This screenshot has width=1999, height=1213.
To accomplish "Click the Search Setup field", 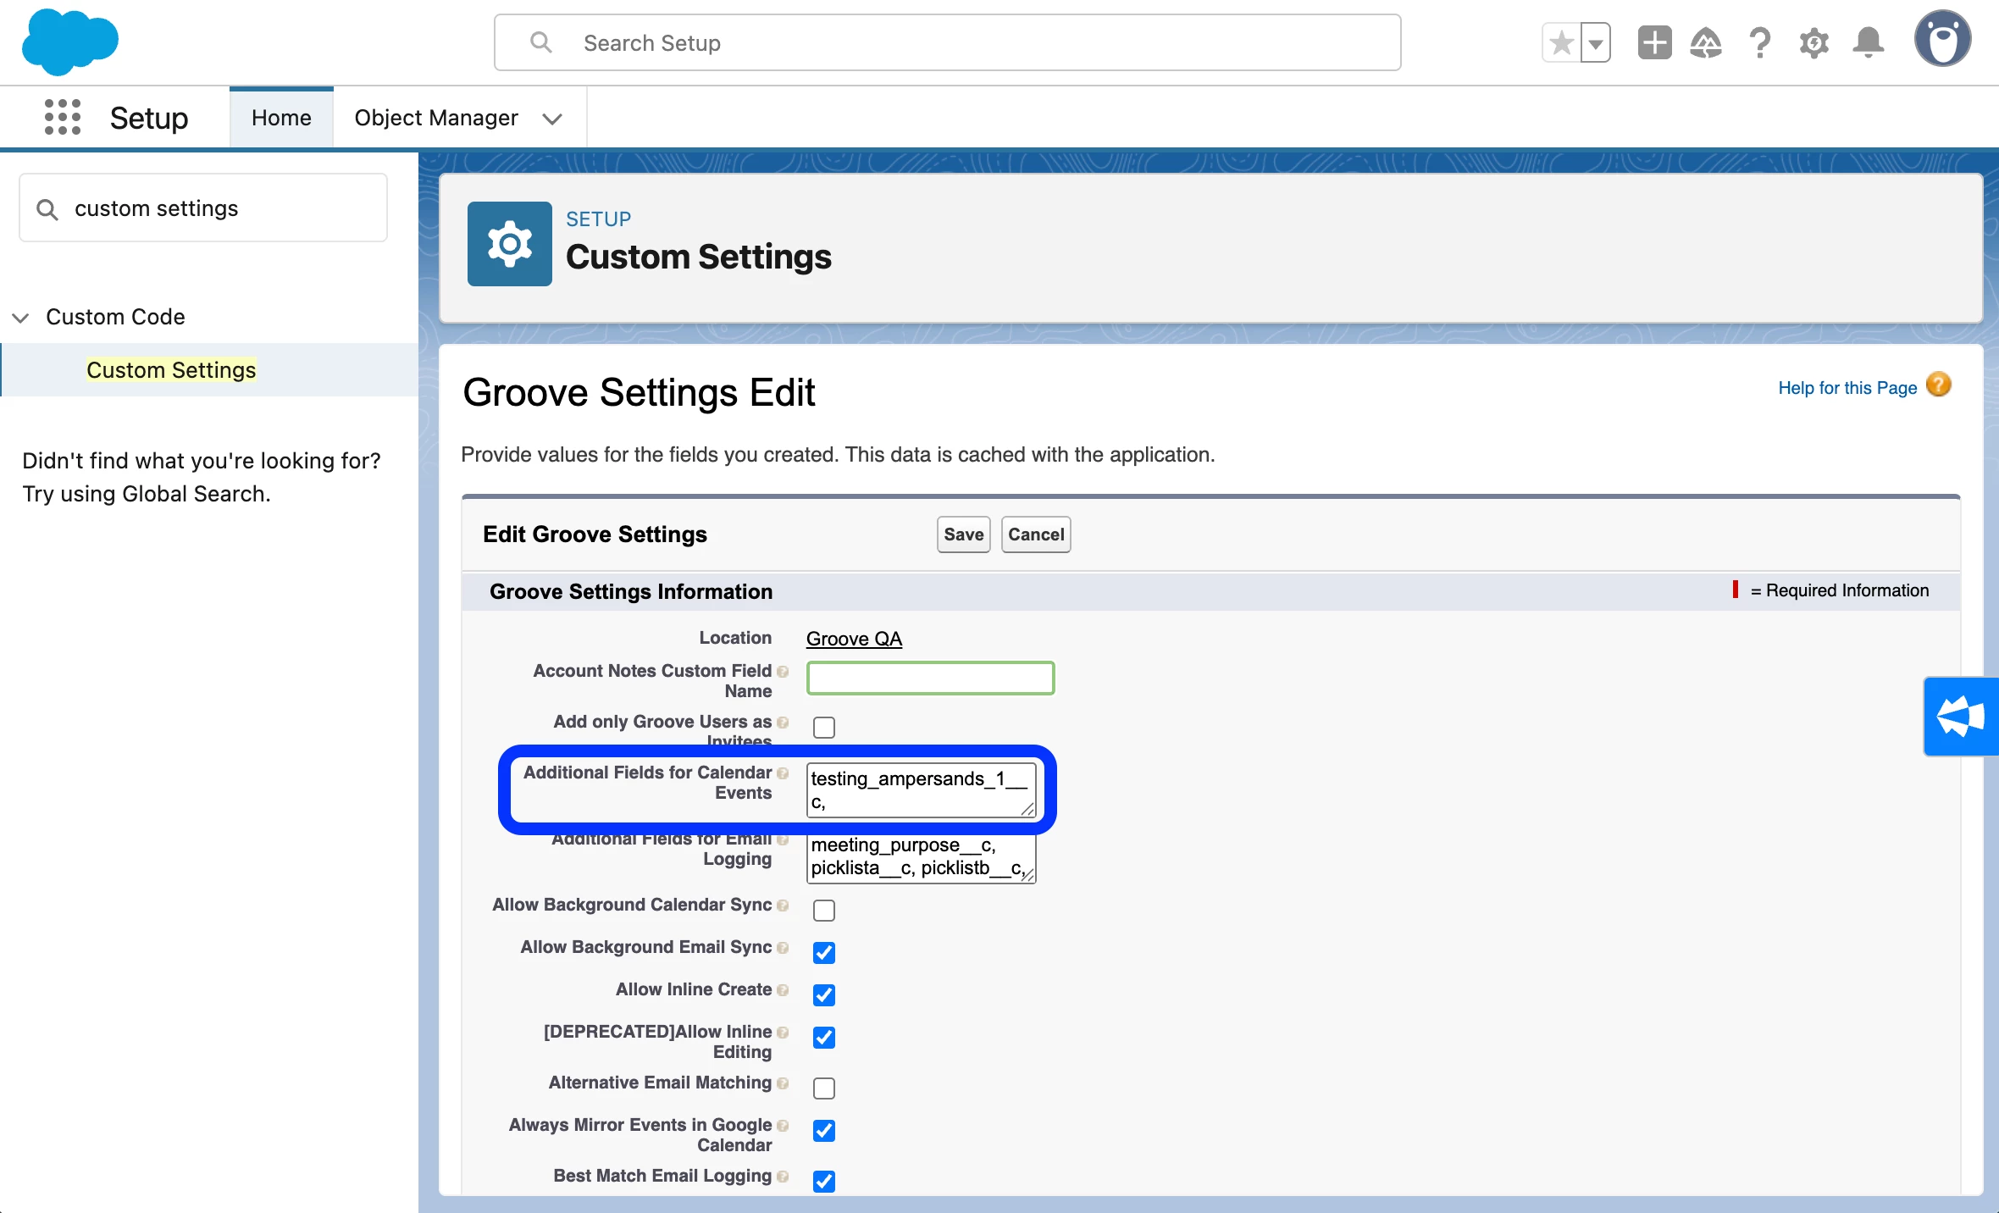I will coord(947,42).
